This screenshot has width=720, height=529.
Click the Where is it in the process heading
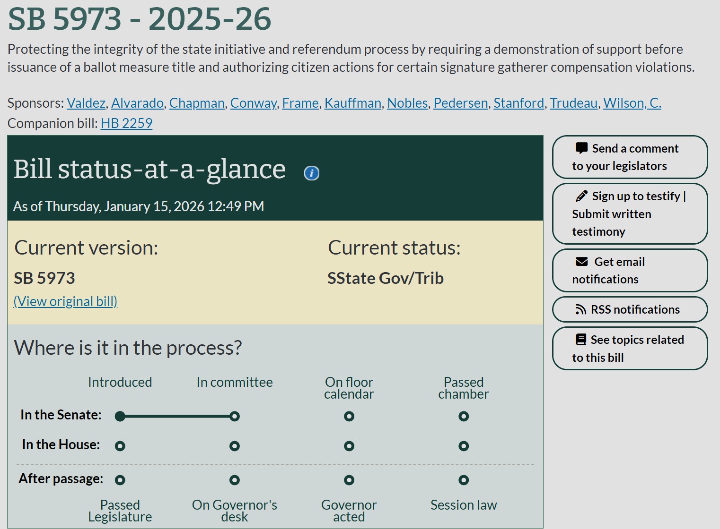128,348
